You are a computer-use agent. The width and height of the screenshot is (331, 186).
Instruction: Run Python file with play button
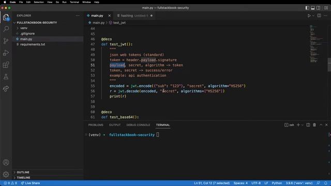click(309, 16)
